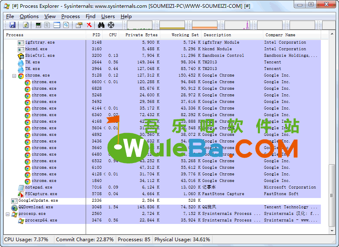Image resolution: width=339 pixels, height=247 pixels.
Task: Click the igfxtray.exe process icon
Action: click(21, 43)
